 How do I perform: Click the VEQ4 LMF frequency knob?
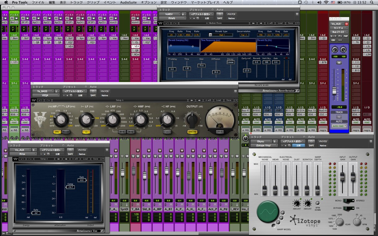(x=113, y=119)
